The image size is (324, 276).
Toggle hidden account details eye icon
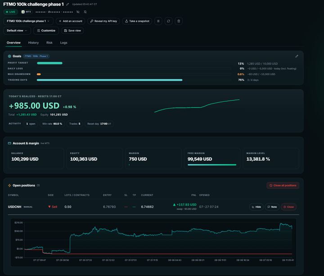[x=78, y=12]
